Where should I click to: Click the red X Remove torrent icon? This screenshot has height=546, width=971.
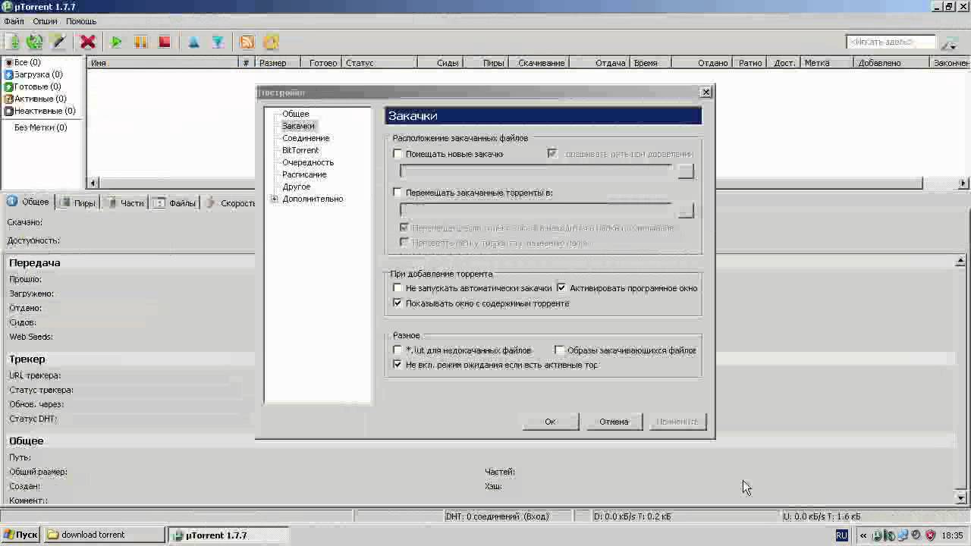(x=88, y=42)
